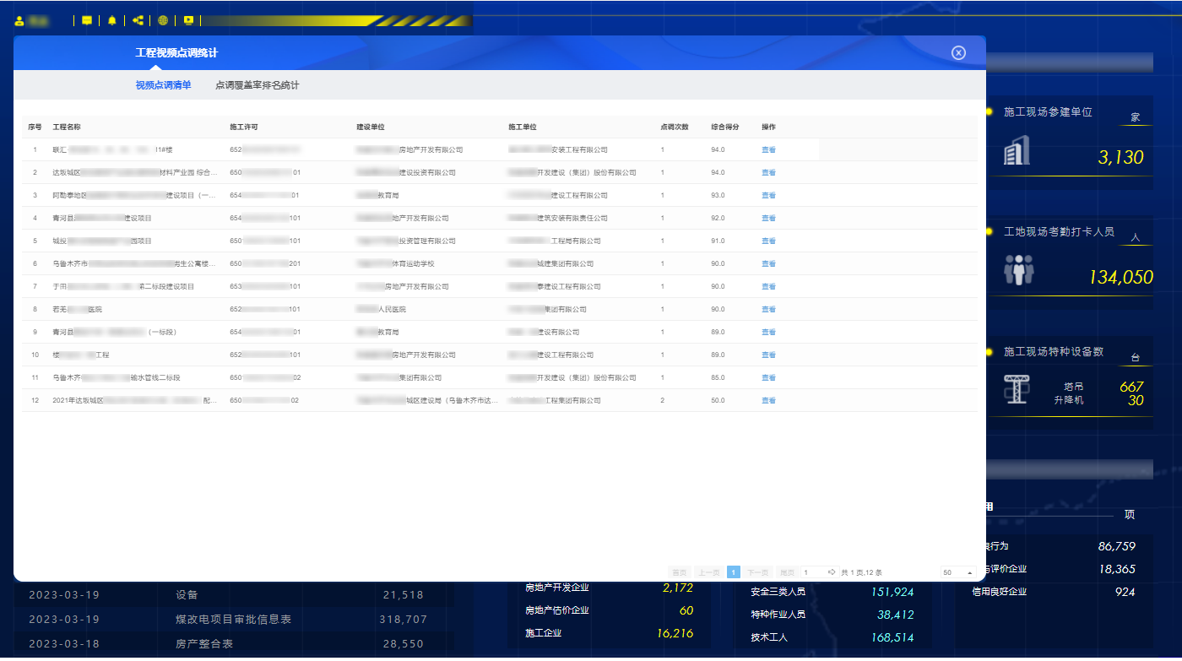Viewport: 1182px width, 661px height.
Task: Click the building icon for 施工现场参建单位
Action: [x=1016, y=154]
